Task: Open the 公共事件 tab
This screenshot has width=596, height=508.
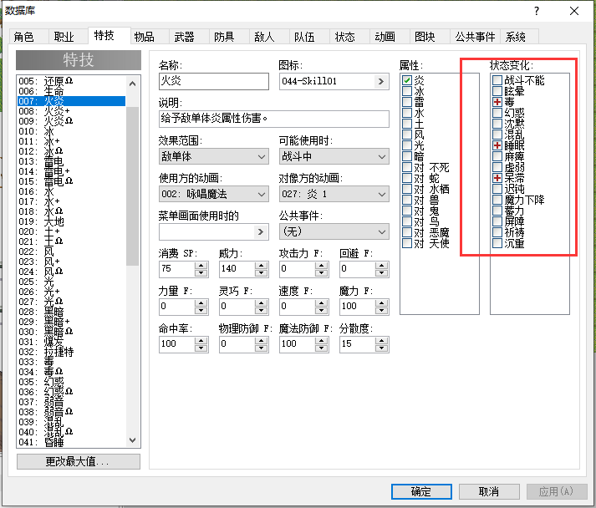Action: coord(475,37)
